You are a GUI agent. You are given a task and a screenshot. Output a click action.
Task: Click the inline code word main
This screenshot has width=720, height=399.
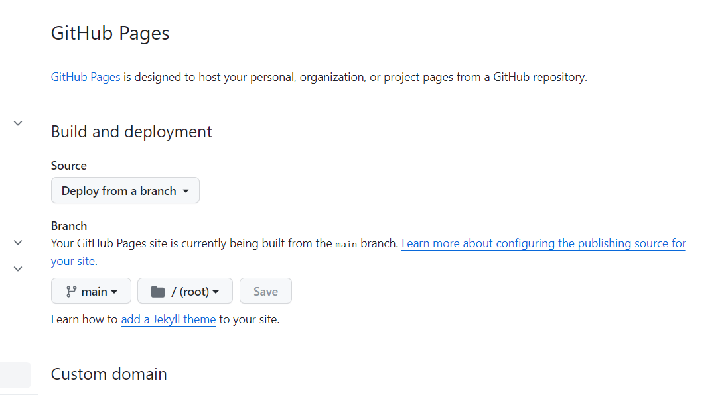pyautogui.click(x=346, y=244)
